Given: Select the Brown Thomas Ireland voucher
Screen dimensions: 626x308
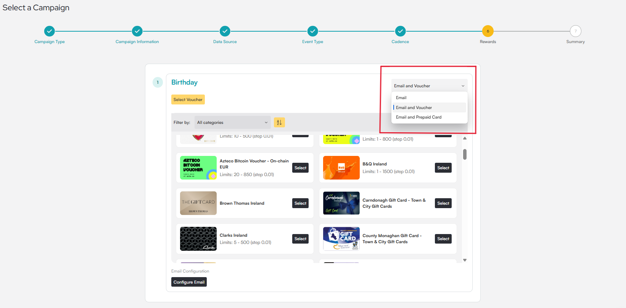Looking at the screenshot, I should click(x=300, y=203).
